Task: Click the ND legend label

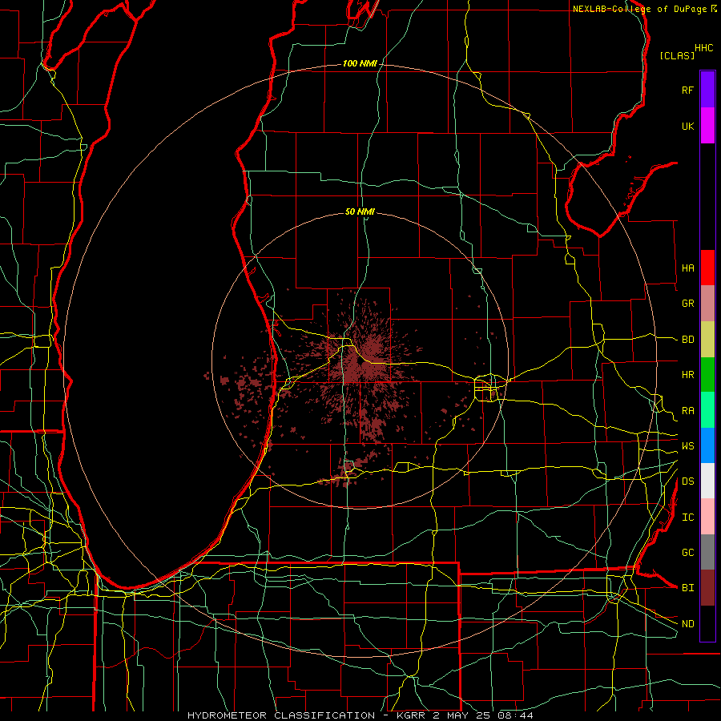Action: coord(687,624)
